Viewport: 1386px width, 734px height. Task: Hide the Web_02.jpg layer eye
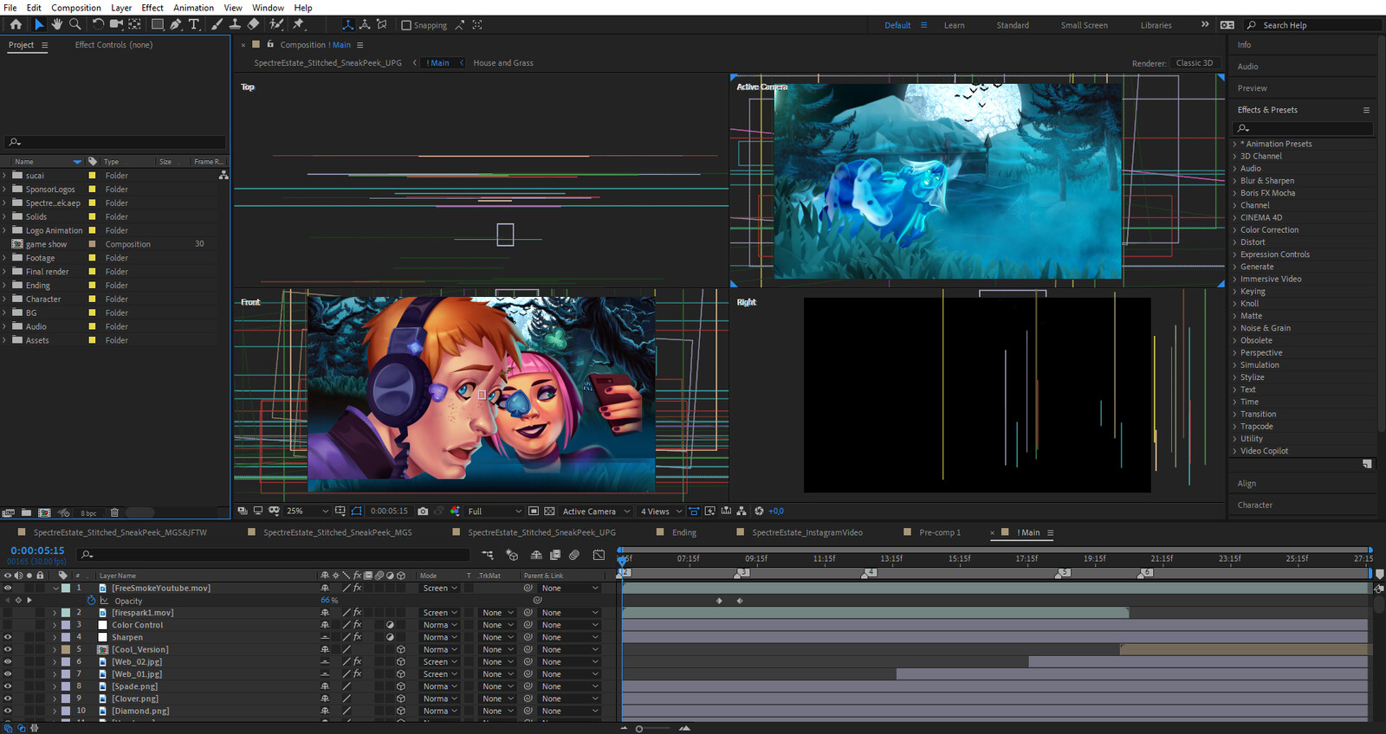click(x=8, y=661)
